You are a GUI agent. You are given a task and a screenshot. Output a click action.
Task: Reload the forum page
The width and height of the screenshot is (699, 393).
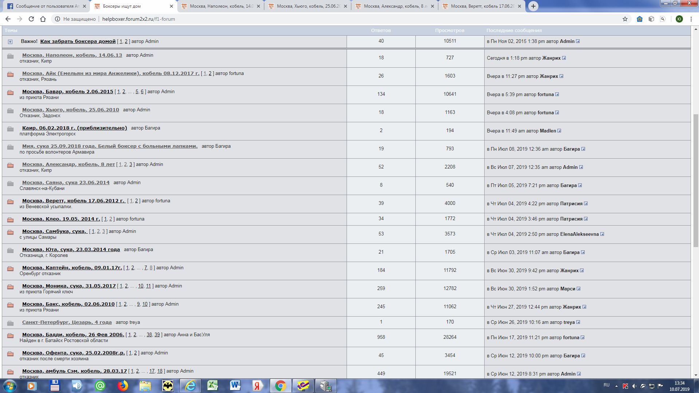(x=31, y=19)
